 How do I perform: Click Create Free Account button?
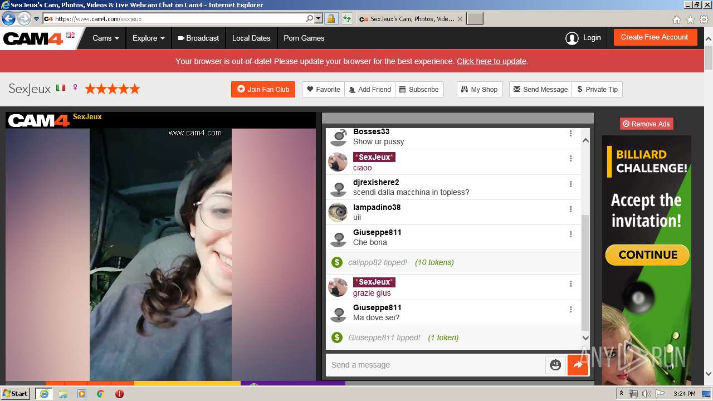(655, 37)
